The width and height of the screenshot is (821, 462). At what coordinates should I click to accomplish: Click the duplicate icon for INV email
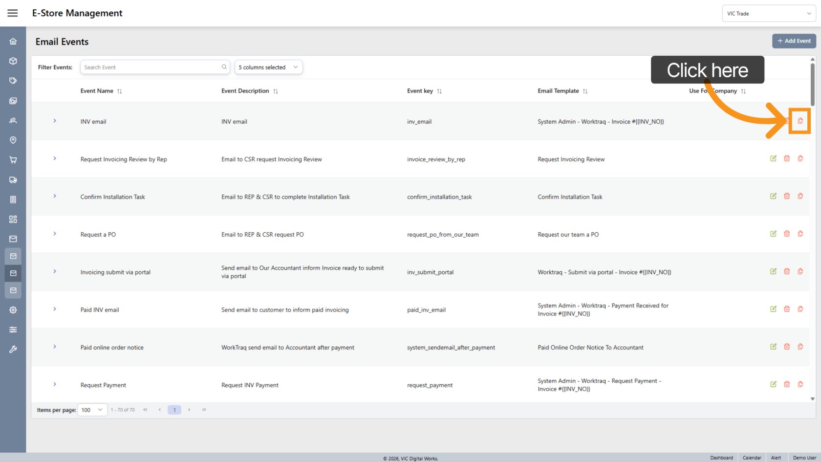[x=800, y=121]
